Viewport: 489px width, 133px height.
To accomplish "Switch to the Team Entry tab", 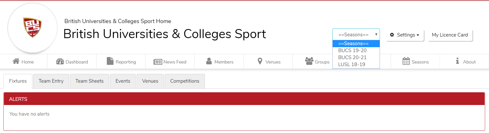I will click(x=51, y=81).
